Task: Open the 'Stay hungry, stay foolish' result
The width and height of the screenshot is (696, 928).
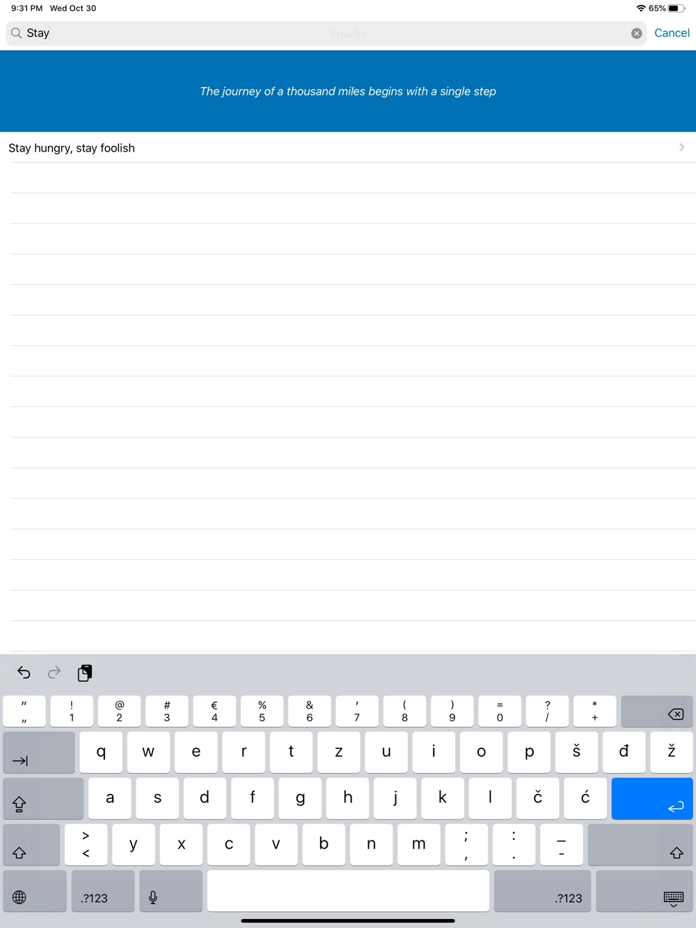Action: tap(348, 147)
